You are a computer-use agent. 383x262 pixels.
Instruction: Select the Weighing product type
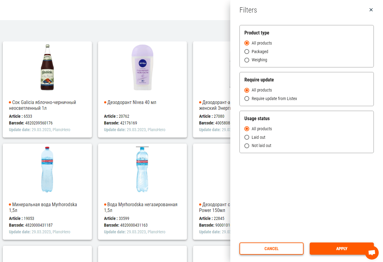click(246, 60)
